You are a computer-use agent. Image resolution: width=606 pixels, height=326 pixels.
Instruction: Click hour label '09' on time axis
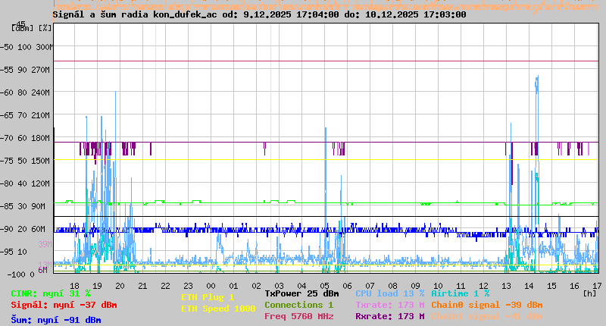(415, 286)
